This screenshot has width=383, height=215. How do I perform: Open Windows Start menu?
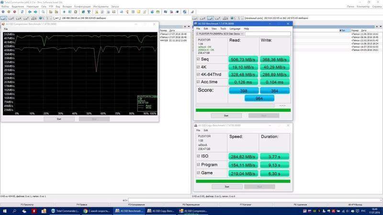tap(4, 211)
